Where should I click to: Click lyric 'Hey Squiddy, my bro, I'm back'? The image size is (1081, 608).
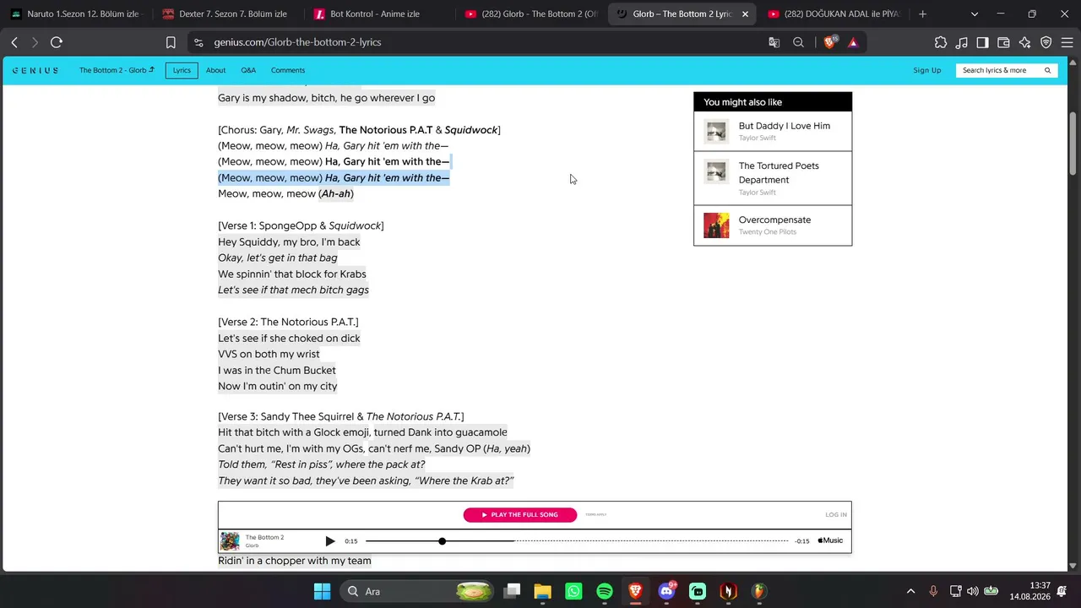coord(289,242)
